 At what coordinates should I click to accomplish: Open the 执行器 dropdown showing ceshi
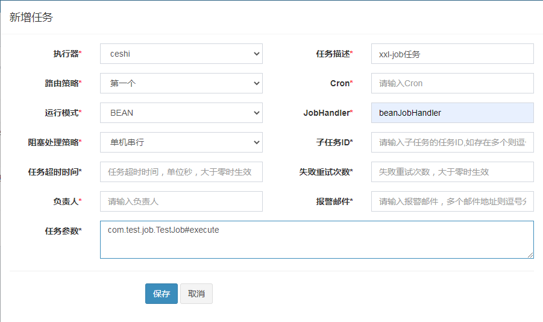[181, 54]
